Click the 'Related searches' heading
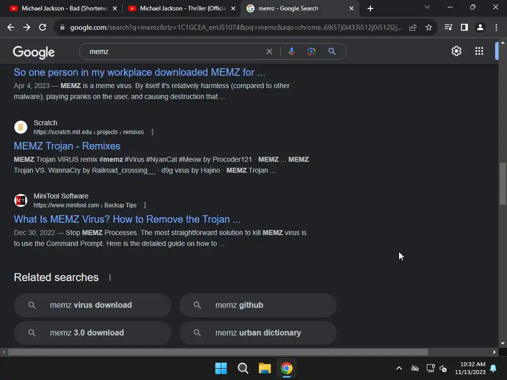This screenshot has width=507, height=380. tap(56, 277)
